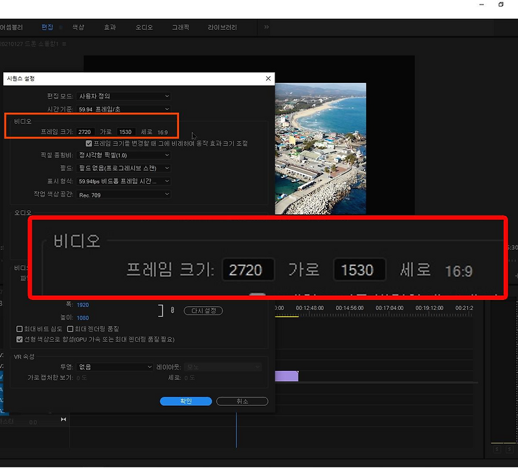Open the VR 투영 dropdown set to 없음

113,366
